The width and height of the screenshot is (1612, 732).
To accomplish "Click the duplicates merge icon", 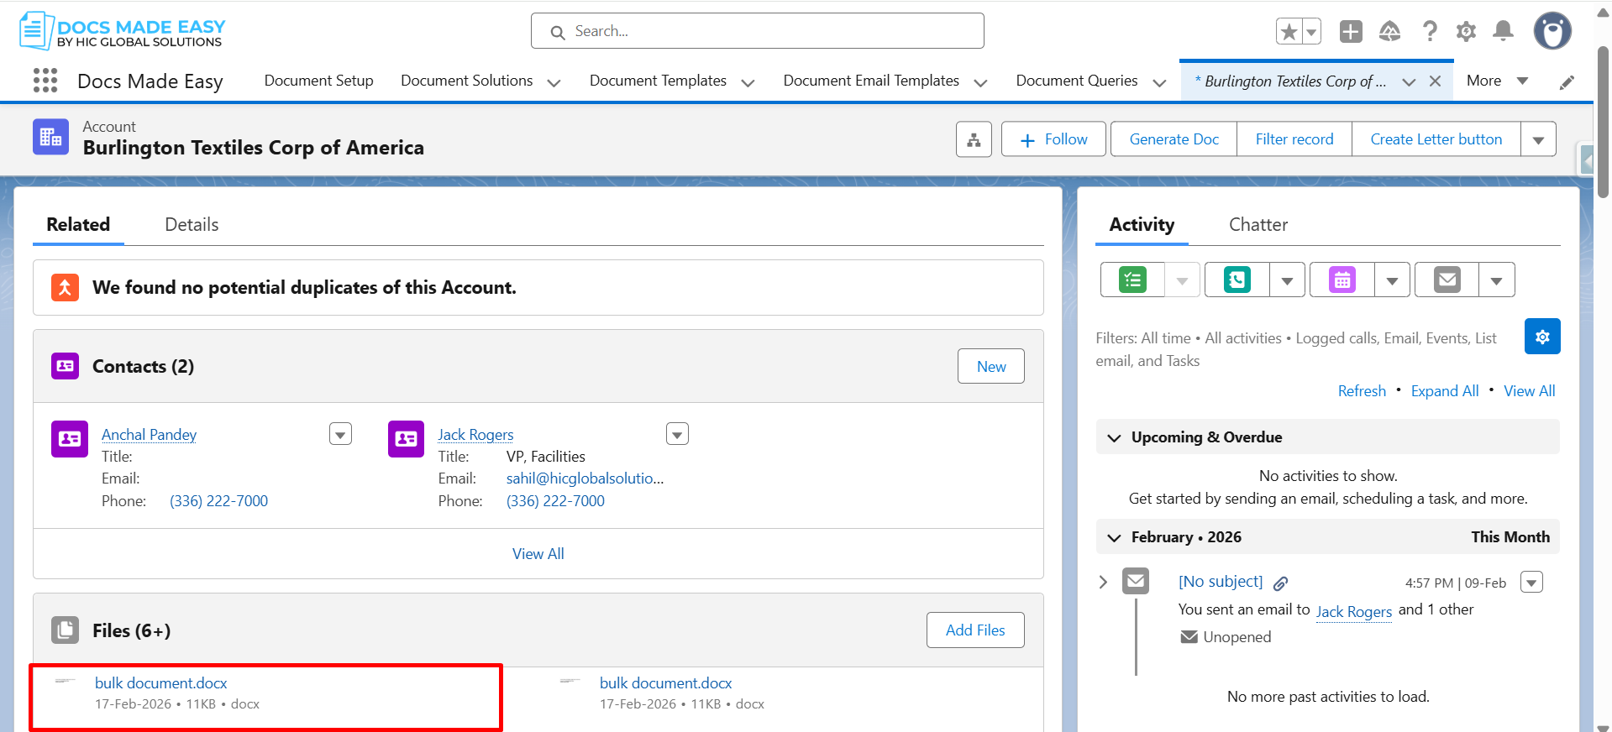I will (65, 287).
